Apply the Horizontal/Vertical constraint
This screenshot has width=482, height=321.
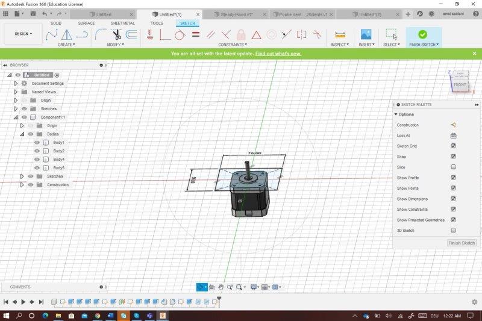click(x=150, y=34)
